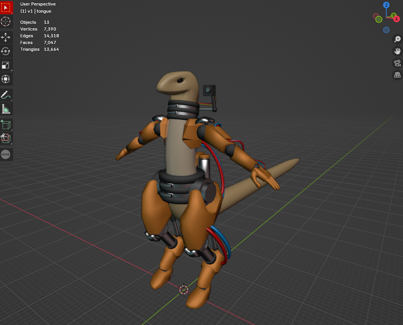The image size is (403, 325).
Task: Click the 'Vertices 7,390' statistic
Action: click(x=38, y=29)
